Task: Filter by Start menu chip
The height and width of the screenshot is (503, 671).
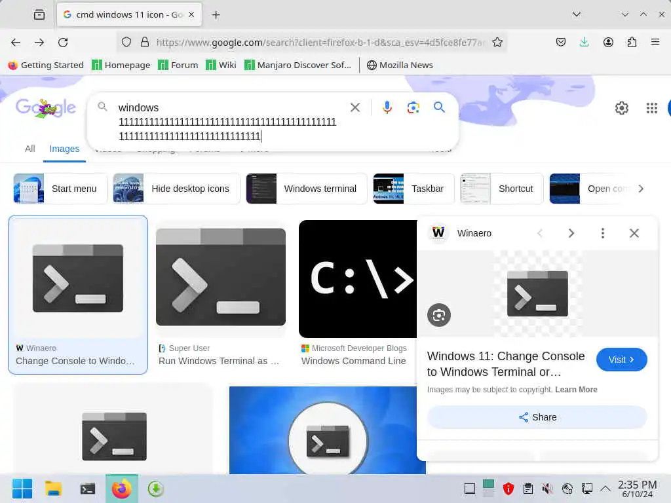Action: (x=60, y=189)
